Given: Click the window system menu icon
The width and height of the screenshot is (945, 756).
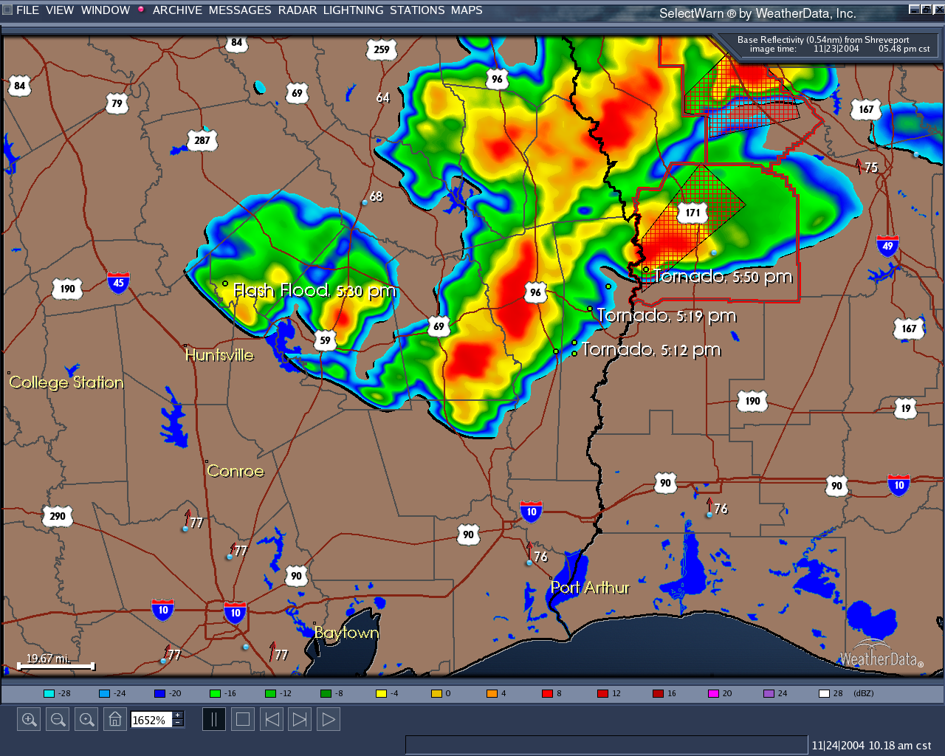Looking at the screenshot, I should point(7,10).
